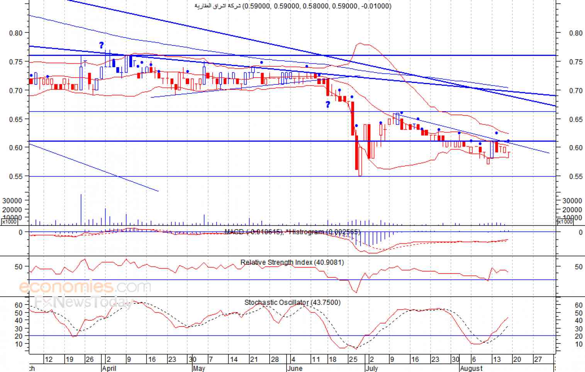The width and height of the screenshot is (585, 372).
Task: Click the 0.80 price label on left axis
Action: tap(16, 33)
